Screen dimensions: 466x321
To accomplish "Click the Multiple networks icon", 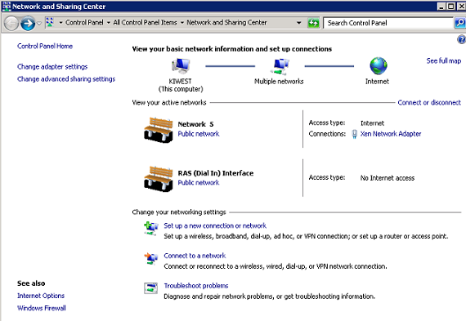I will 280,66.
